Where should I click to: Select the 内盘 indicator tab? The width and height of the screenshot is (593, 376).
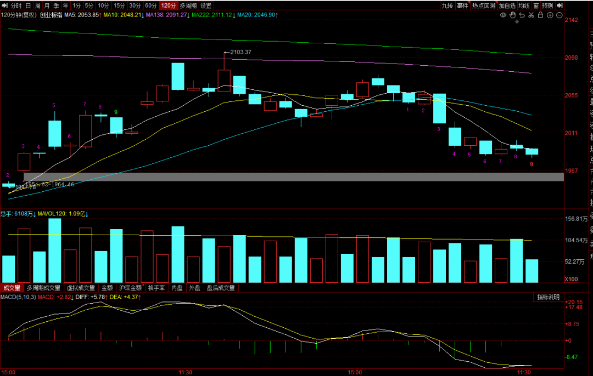177,288
